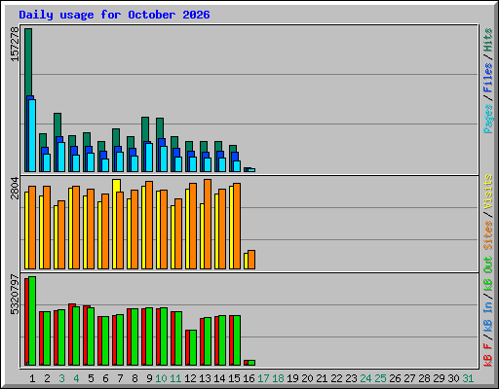Screen dimensions: 499x389
Task: Click the 5320797 y-axis value
Action: pyautogui.click(x=15, y=295)
